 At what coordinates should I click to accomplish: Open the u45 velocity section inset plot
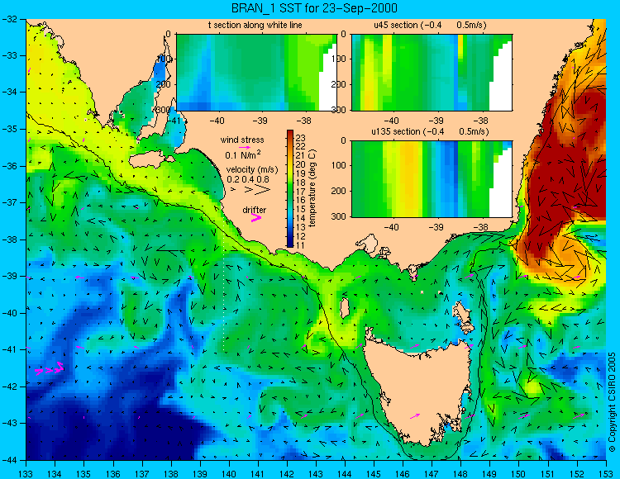[x=432, y=73]
